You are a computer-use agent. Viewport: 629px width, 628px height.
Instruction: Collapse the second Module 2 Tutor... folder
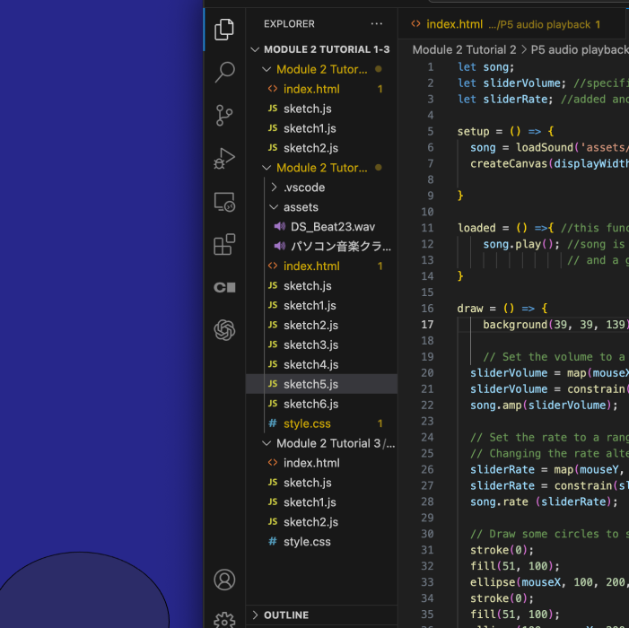[266, 168]
